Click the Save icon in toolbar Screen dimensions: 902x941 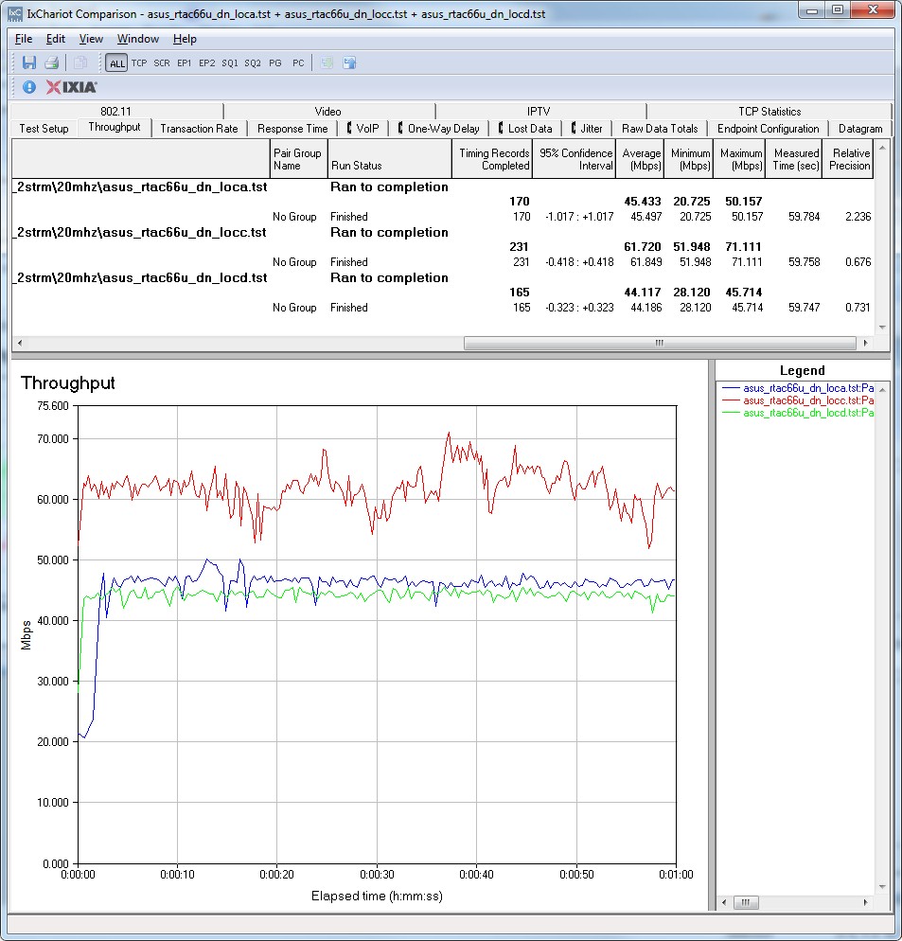click(28, 62)
